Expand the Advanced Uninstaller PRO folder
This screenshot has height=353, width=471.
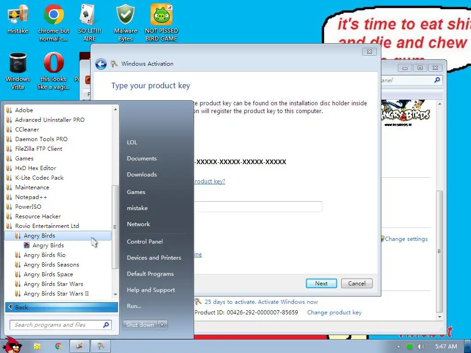[58, 120]
